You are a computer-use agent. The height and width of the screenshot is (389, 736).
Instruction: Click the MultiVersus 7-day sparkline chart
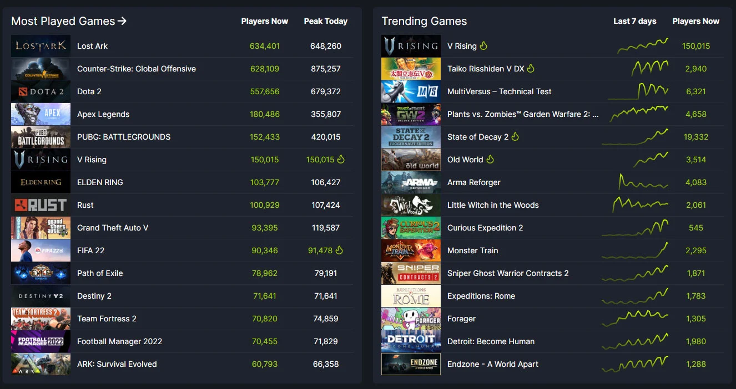[638, 91]
